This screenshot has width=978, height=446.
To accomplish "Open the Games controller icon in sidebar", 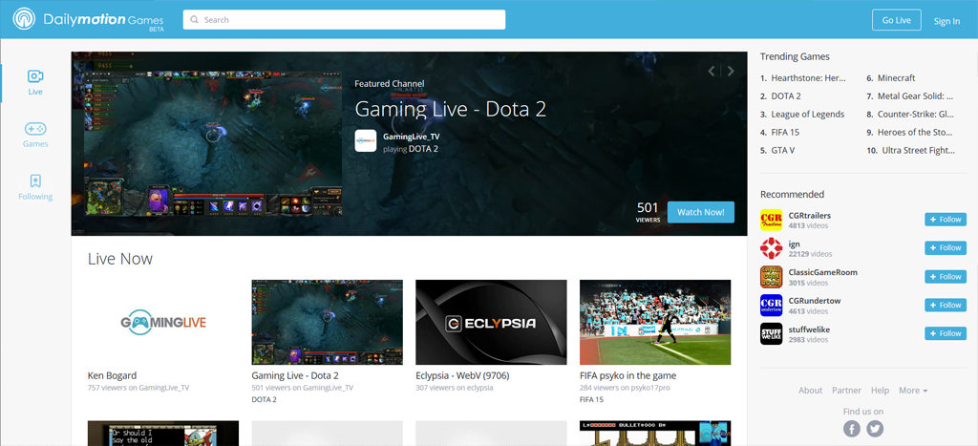I will tap(35, 129).
